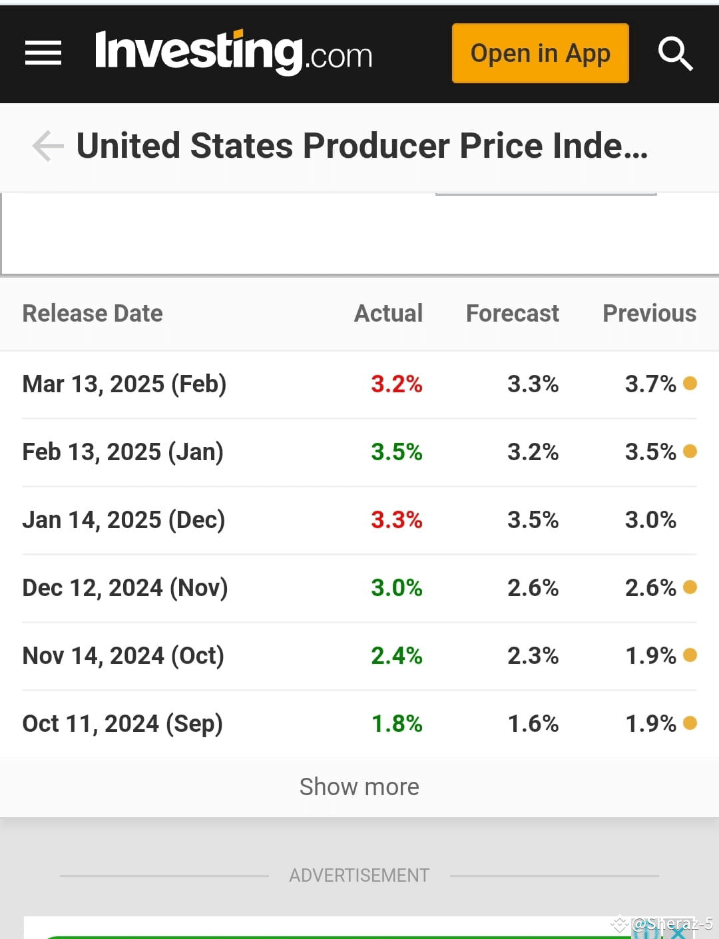Select the Actual column header
Viewport: 719px width, 939px height.
point(388,313)
